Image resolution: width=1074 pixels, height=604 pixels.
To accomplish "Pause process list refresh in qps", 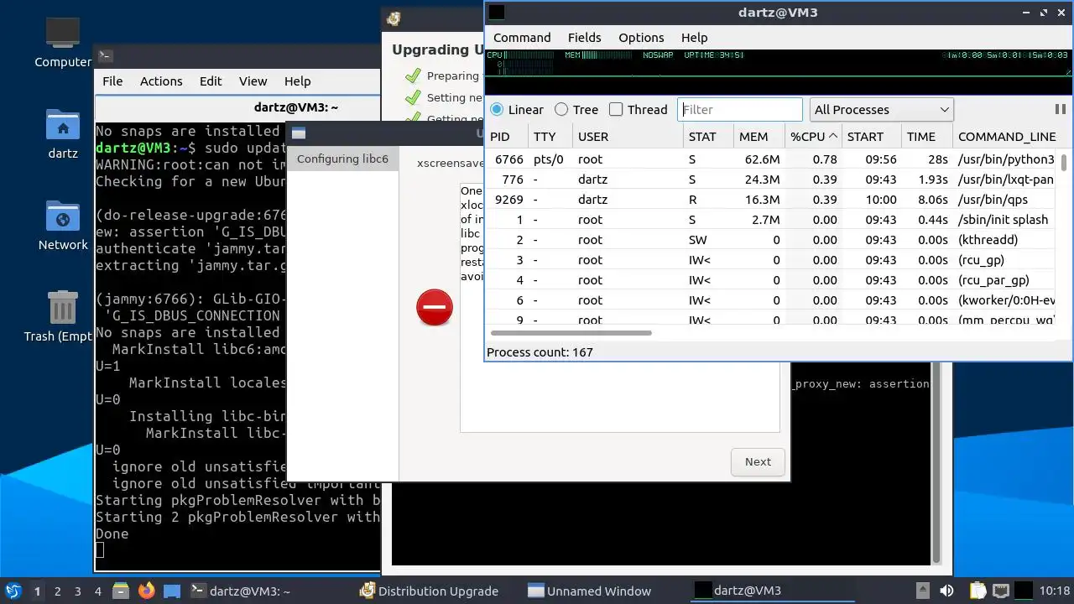I will point(1060,109).
